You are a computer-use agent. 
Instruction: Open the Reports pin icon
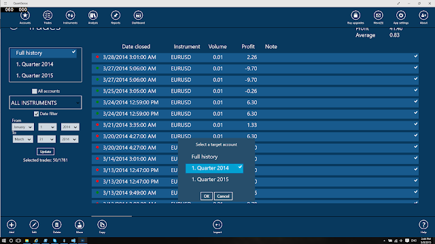[x=116, y=16]
